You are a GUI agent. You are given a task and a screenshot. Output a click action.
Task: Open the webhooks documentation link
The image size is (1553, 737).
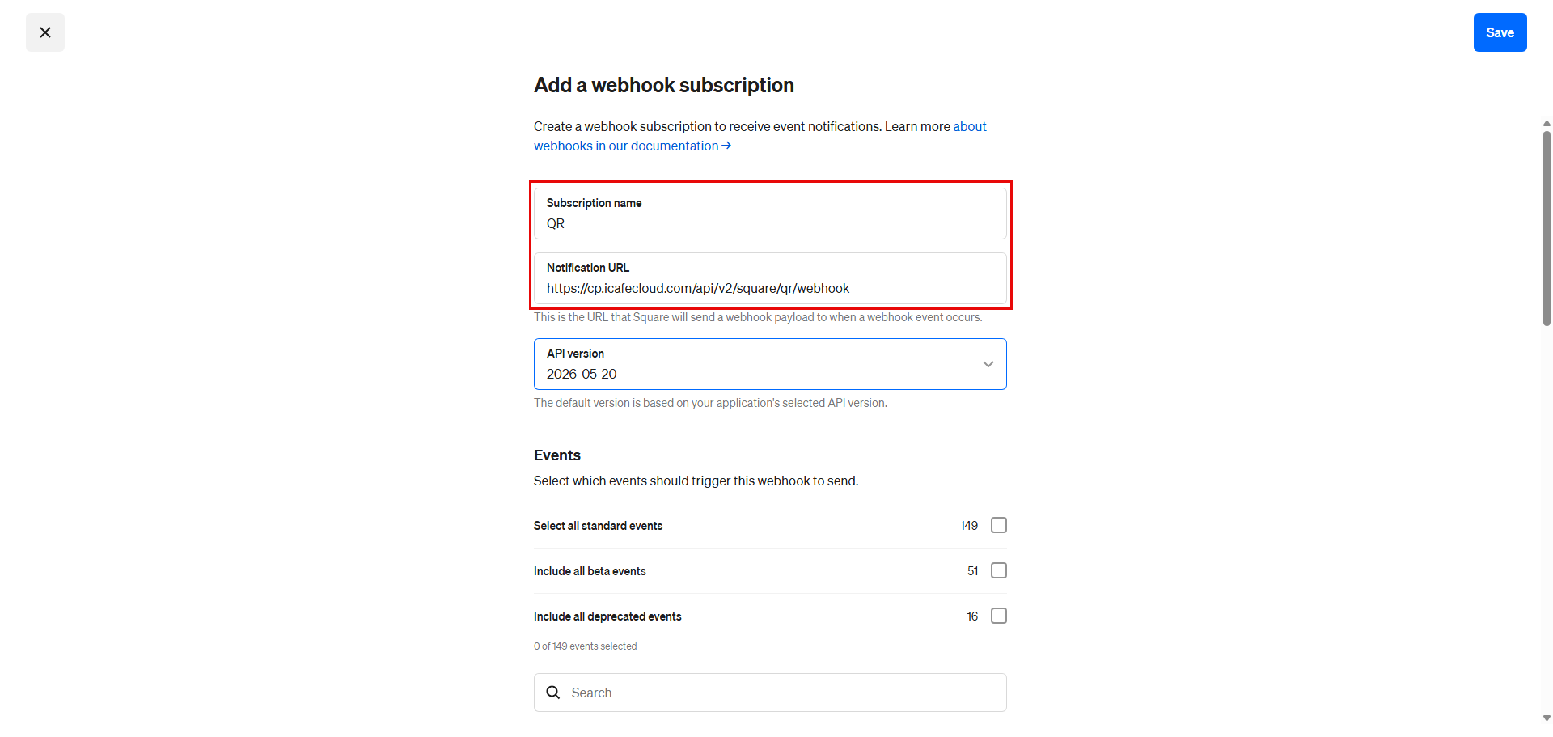626,146
